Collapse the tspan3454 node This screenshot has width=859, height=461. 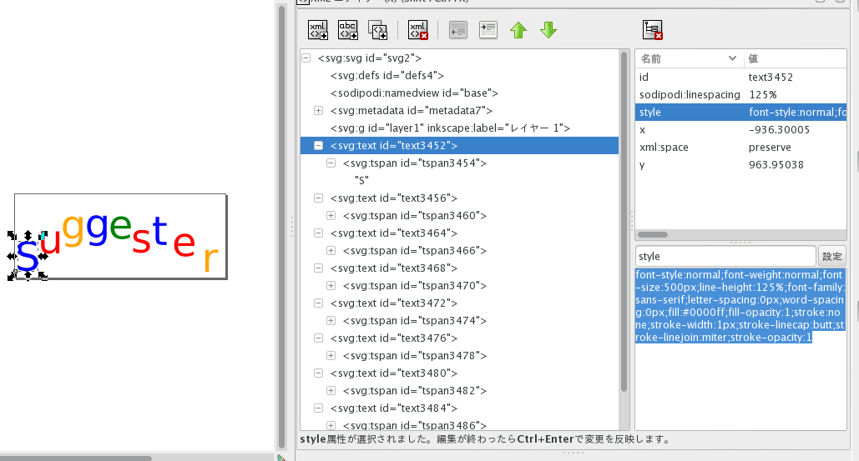point(331,163)
